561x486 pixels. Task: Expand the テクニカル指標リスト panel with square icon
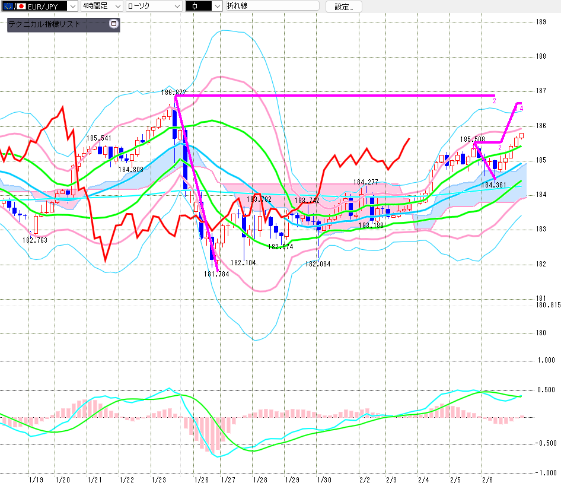coord(114,25)
